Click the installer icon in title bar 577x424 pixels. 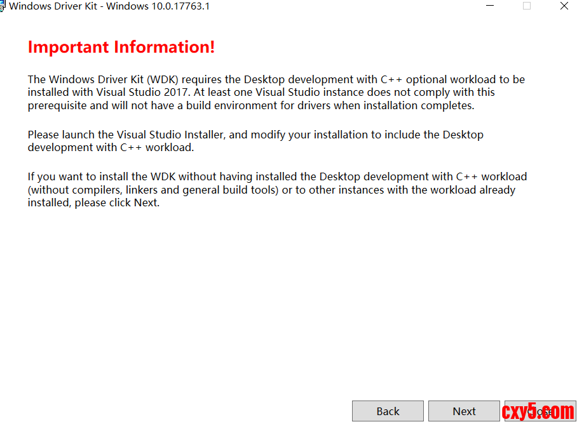pos(3,6)
